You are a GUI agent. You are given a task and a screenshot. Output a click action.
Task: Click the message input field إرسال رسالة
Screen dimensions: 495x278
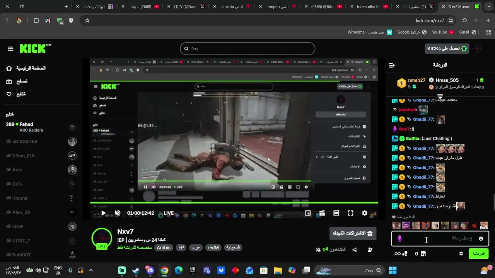(440, 239)
